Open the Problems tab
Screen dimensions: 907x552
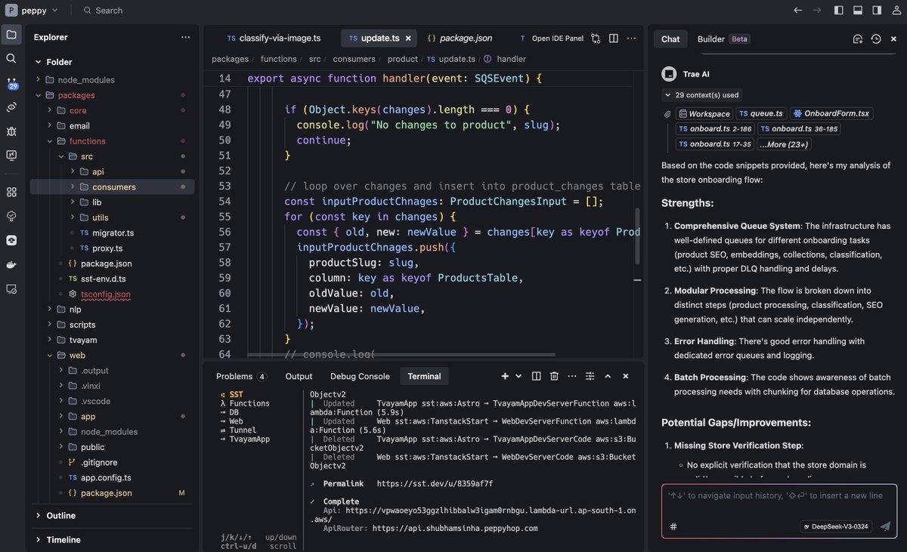(x=240, y=376)
